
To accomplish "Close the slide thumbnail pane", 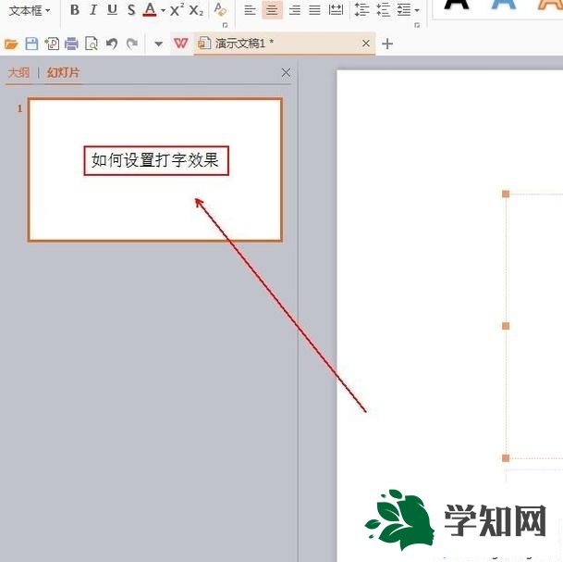I will tap(287, 72).
